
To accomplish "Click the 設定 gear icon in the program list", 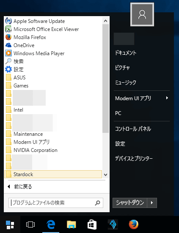I will [8, 69].
